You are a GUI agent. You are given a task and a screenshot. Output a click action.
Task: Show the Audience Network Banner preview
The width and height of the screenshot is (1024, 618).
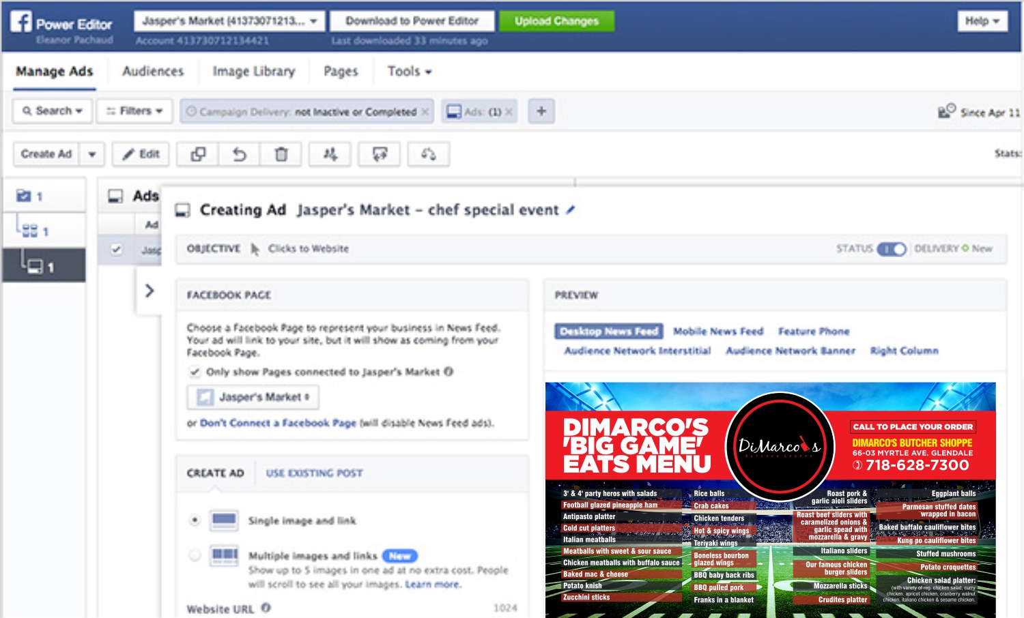791,351
